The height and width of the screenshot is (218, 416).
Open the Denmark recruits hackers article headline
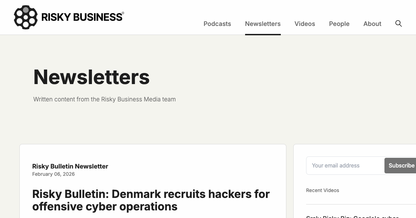coord(151,200)
